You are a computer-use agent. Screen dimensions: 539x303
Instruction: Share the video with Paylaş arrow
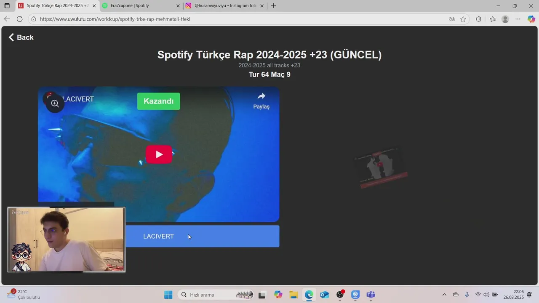pyautogui.click(x=261, y=101)
